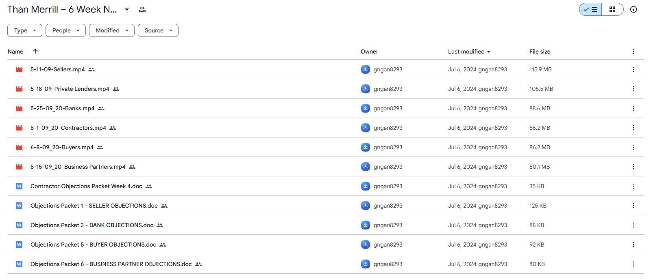The image size is (651, 279).
Task: Click the Word icon for SELLER OBJECTIONS doc
Action: [19, 206]
